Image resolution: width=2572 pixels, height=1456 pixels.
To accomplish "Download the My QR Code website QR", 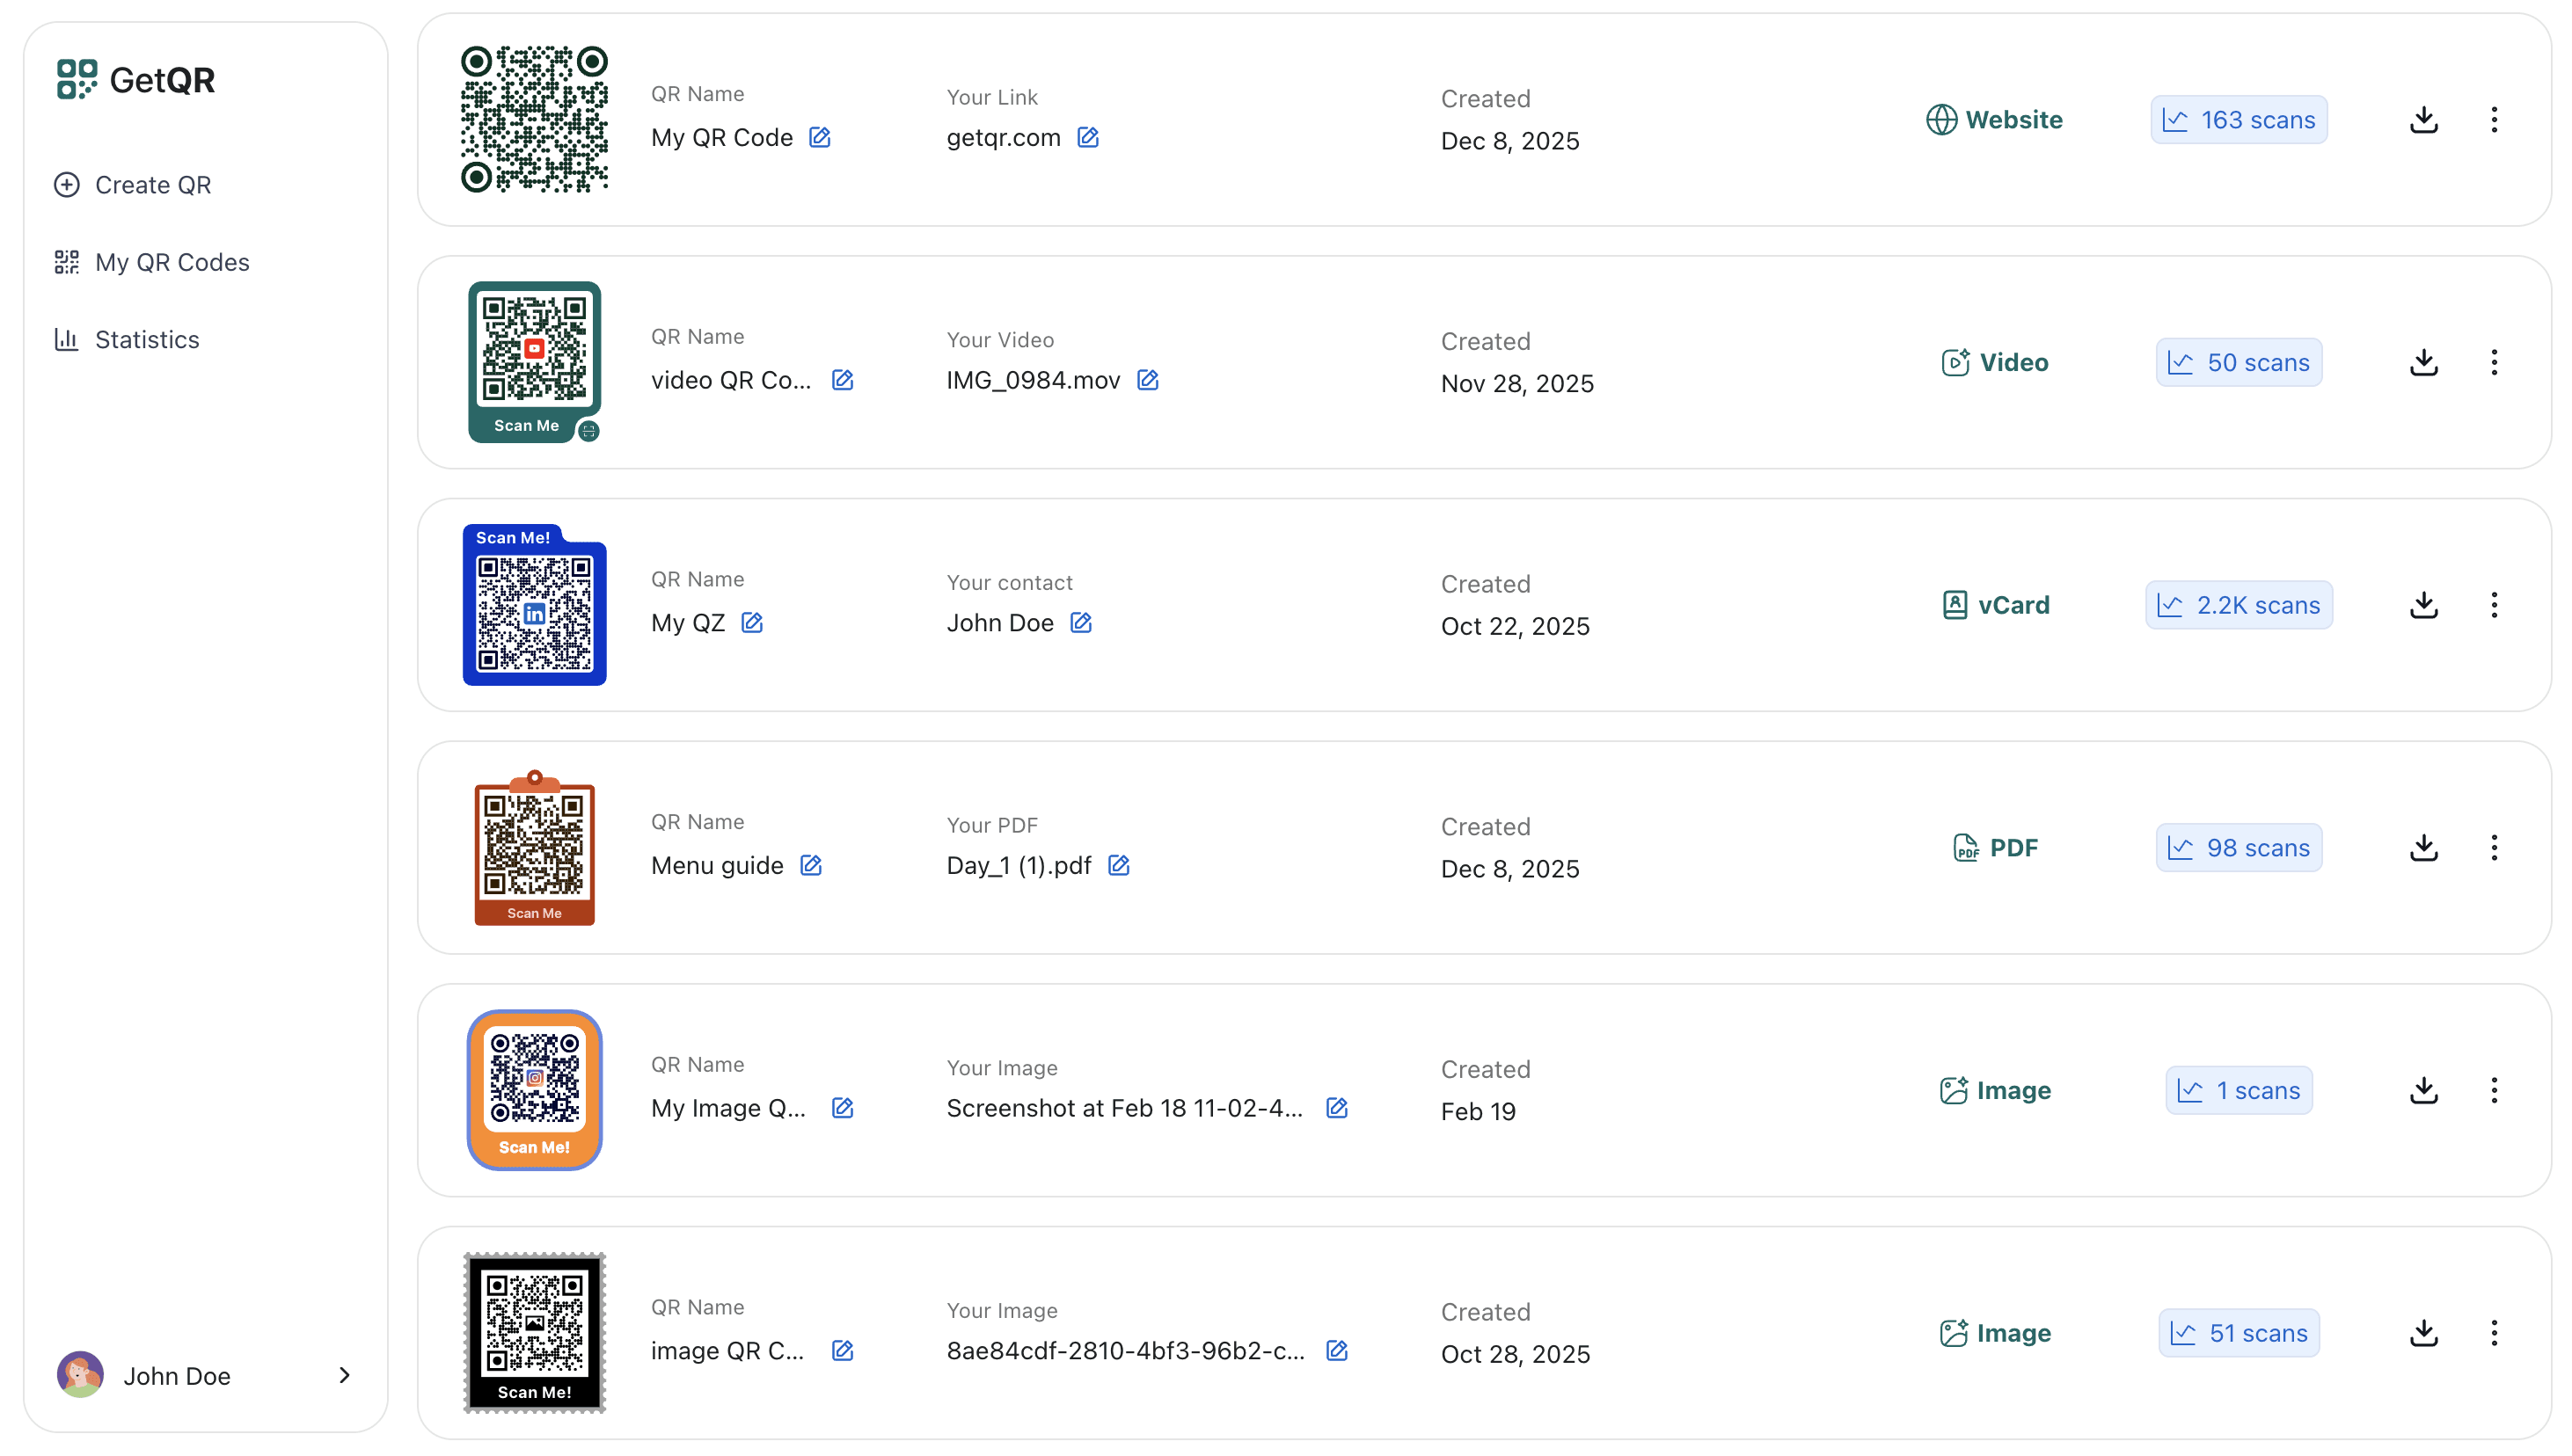I will point(2424,119).
